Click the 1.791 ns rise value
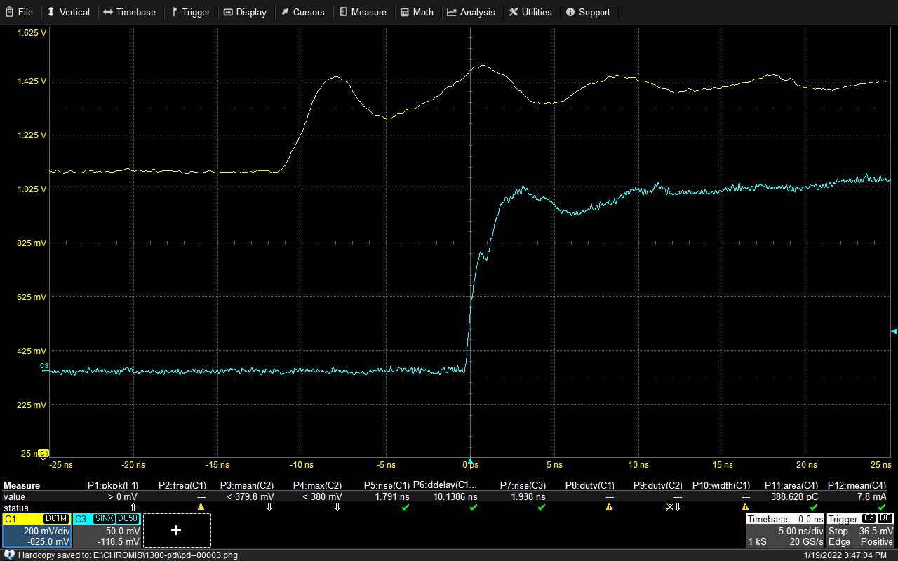 393,496
